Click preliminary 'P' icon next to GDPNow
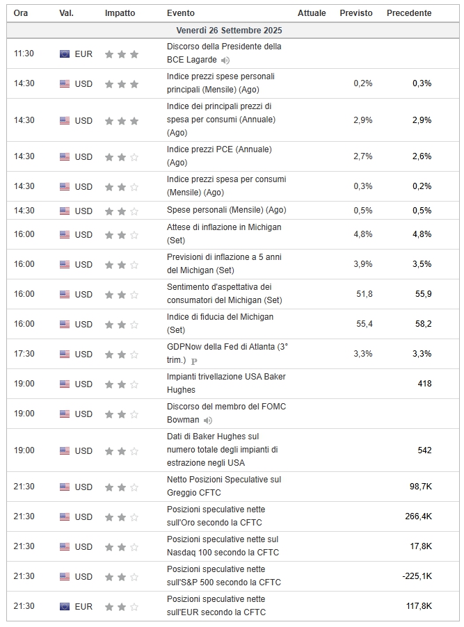The height and width of the screenshot is (627, 464). (194, 361)
